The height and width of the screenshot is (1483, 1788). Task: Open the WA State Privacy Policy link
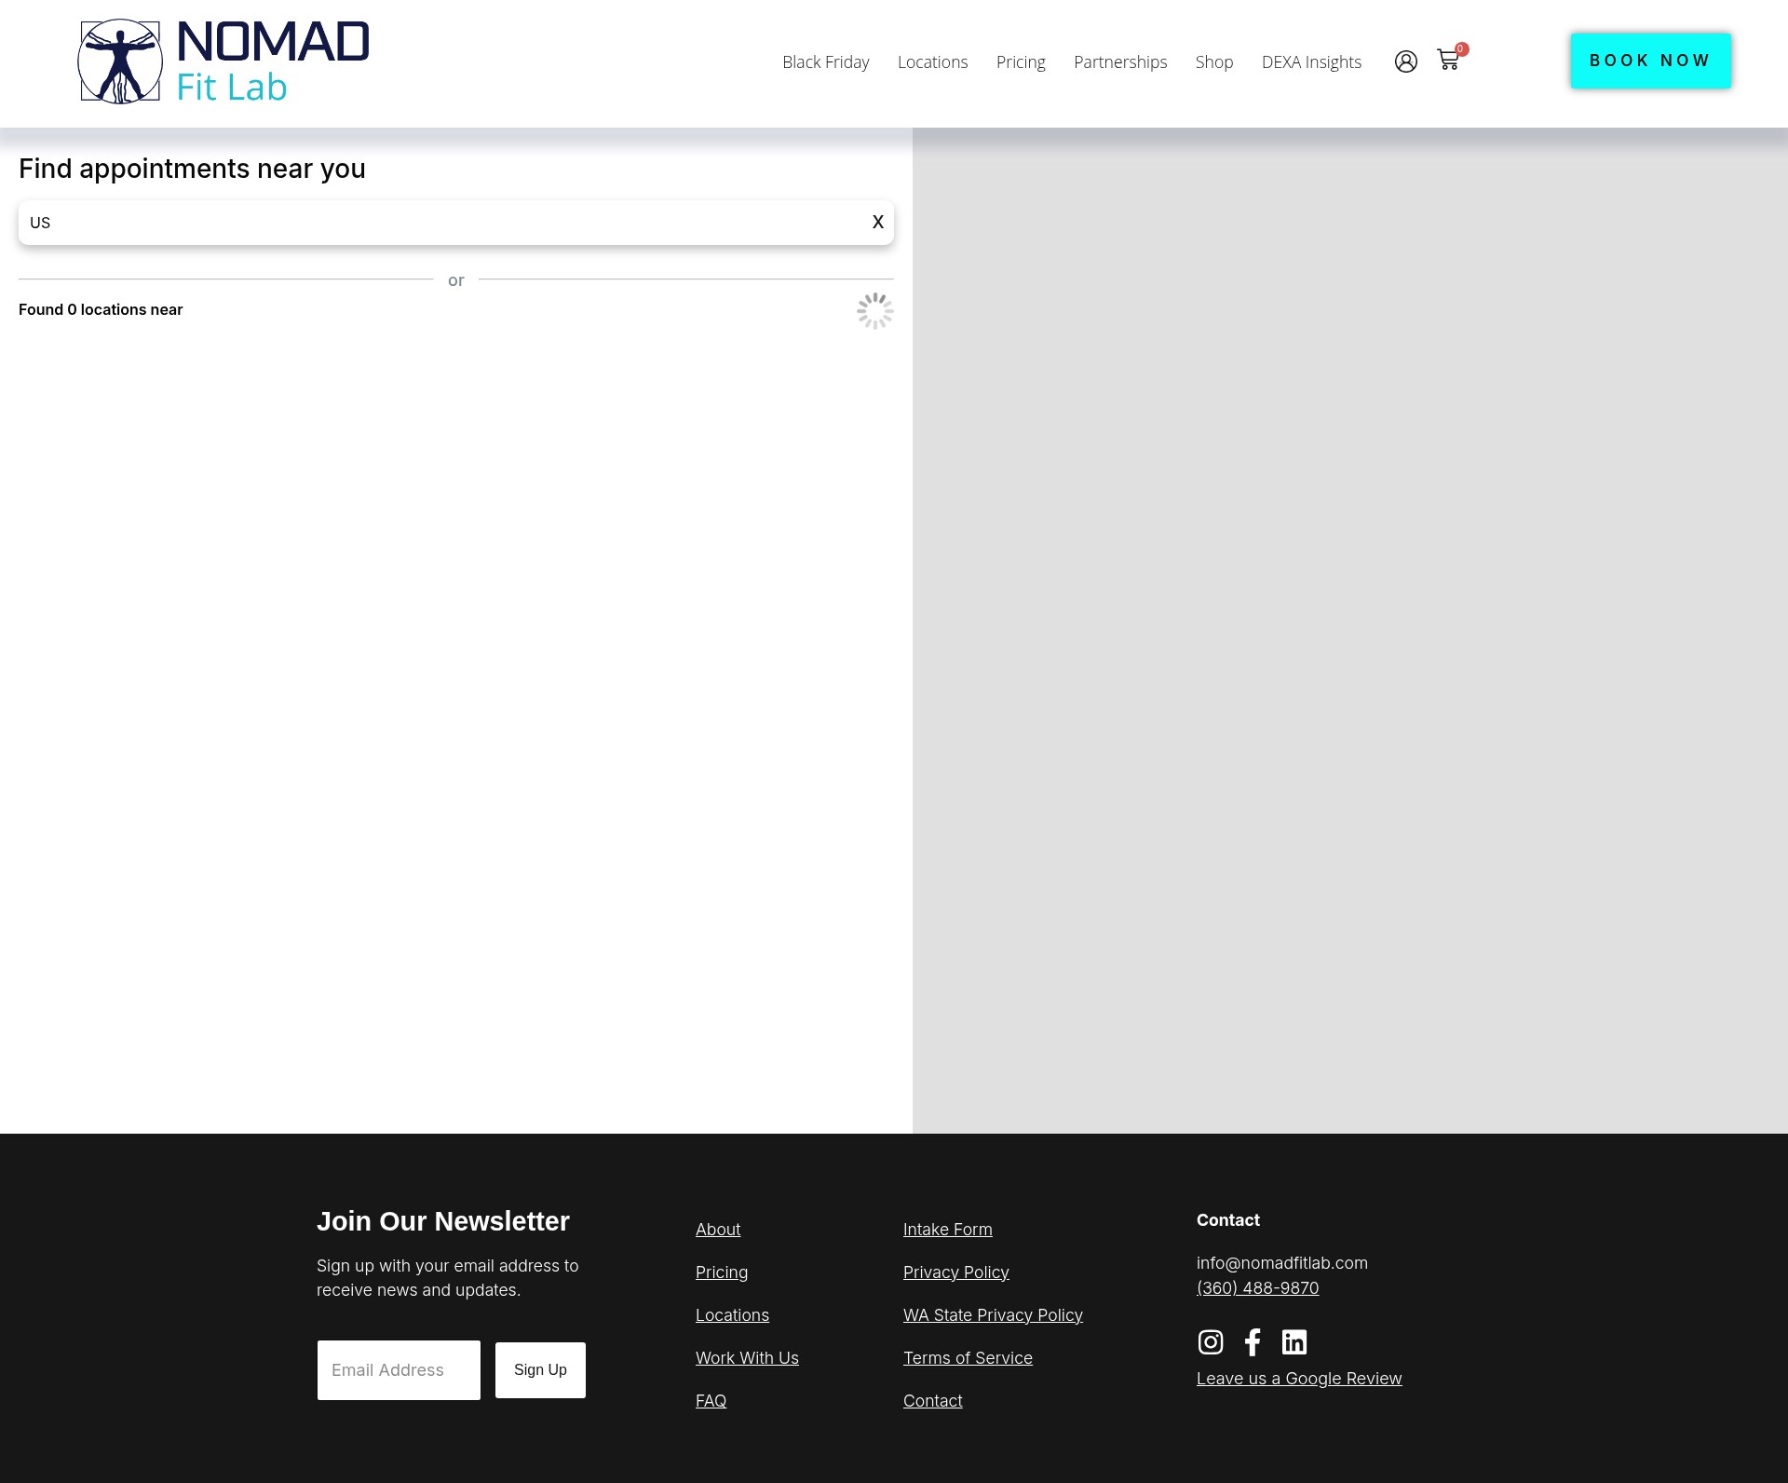point(993,1315)
